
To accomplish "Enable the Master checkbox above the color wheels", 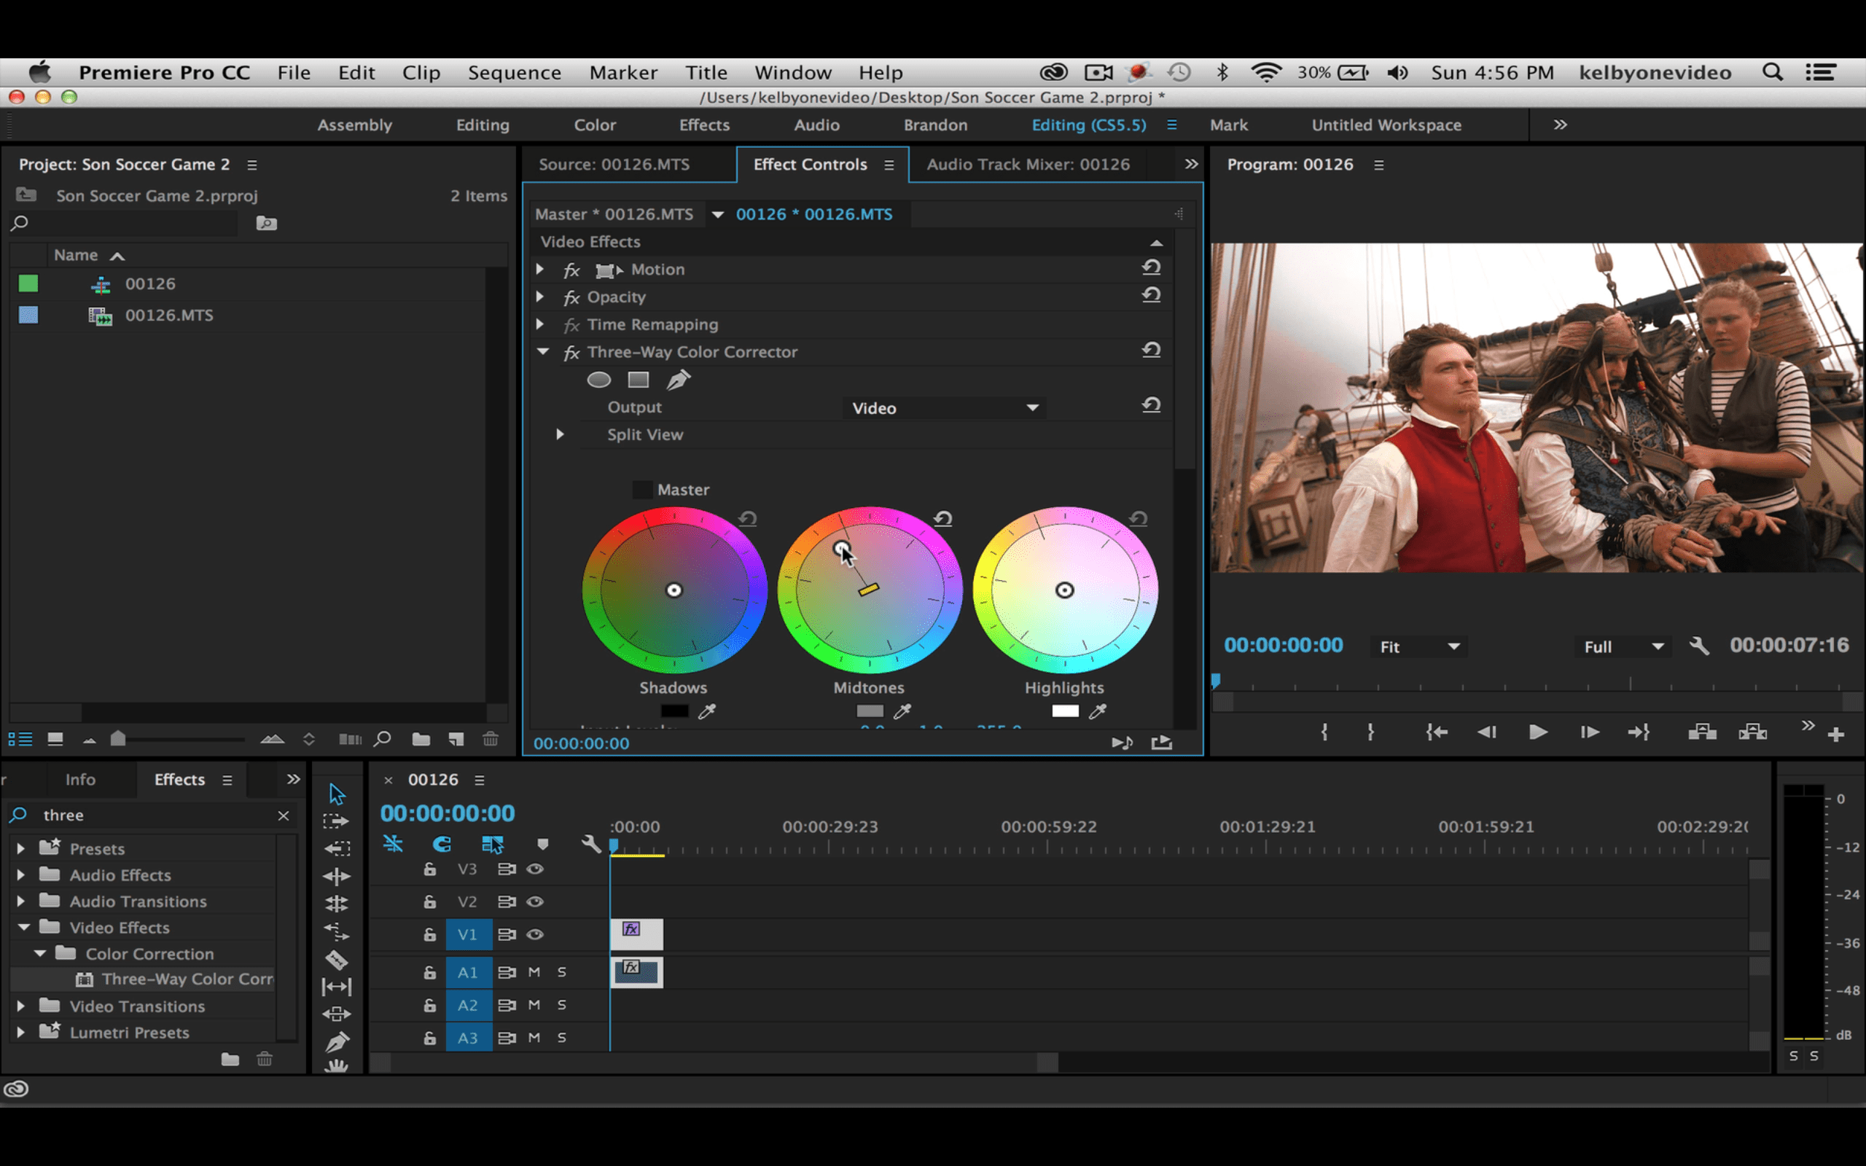I will tap(642, 489).
